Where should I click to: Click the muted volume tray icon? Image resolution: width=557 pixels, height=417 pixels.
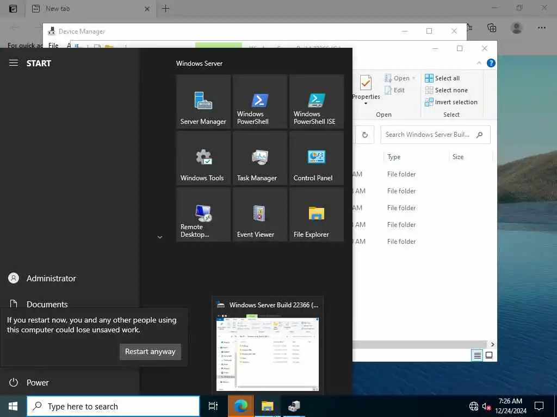click(486, 406)
